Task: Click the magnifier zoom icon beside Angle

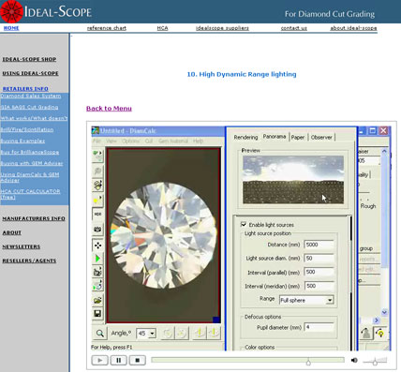Action: [99, 334]
